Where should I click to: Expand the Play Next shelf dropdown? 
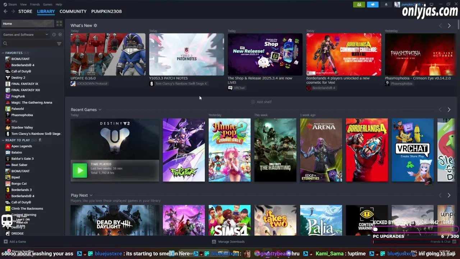[x=91, y=195]
